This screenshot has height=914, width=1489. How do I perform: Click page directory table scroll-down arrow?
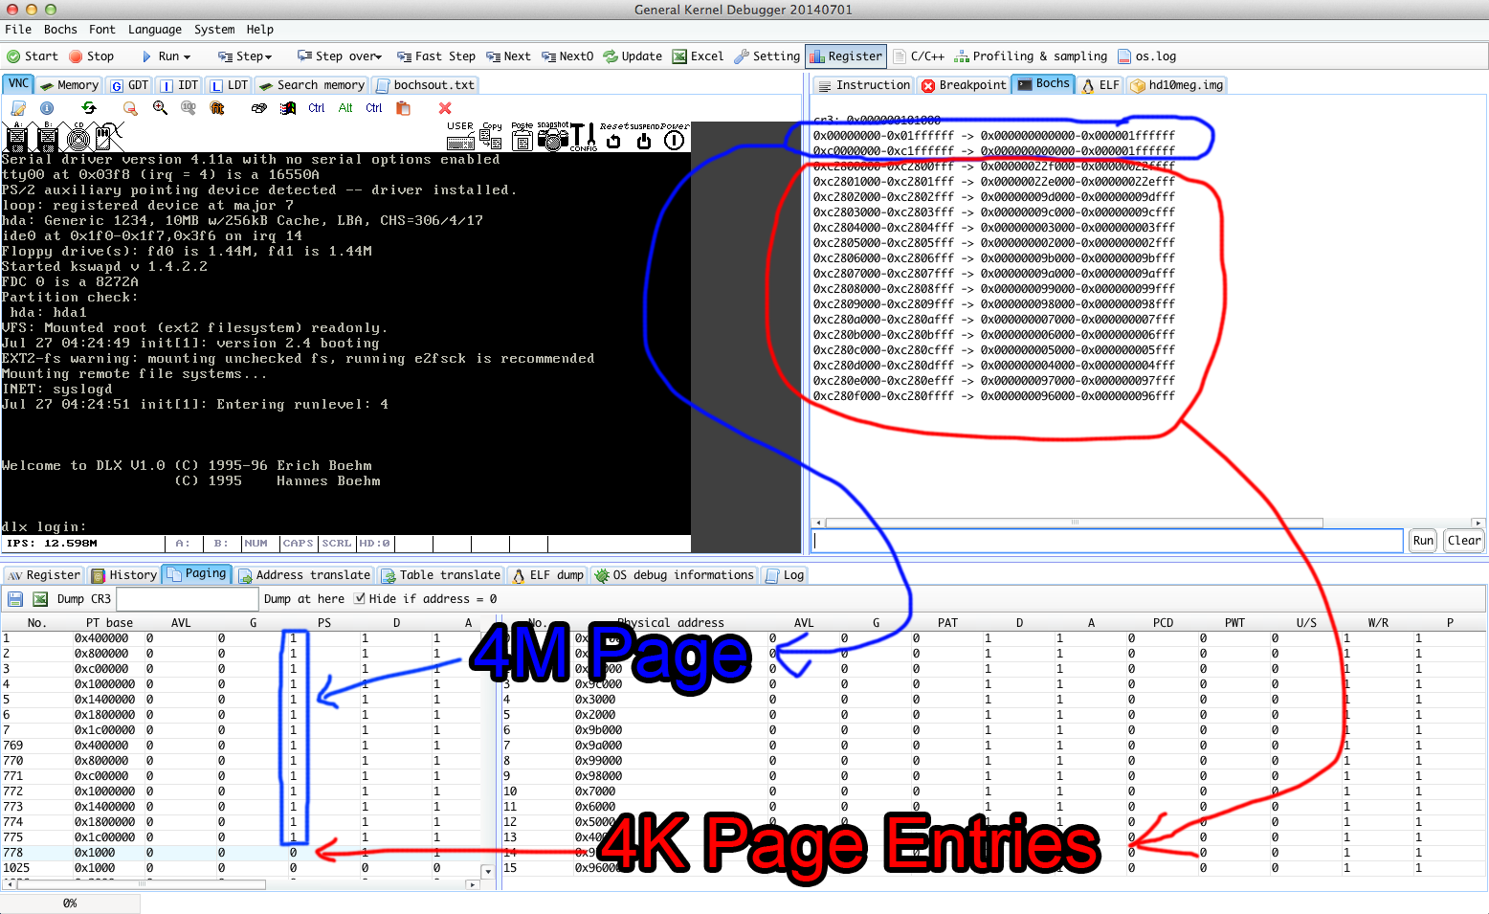click(x=487, y=872)
